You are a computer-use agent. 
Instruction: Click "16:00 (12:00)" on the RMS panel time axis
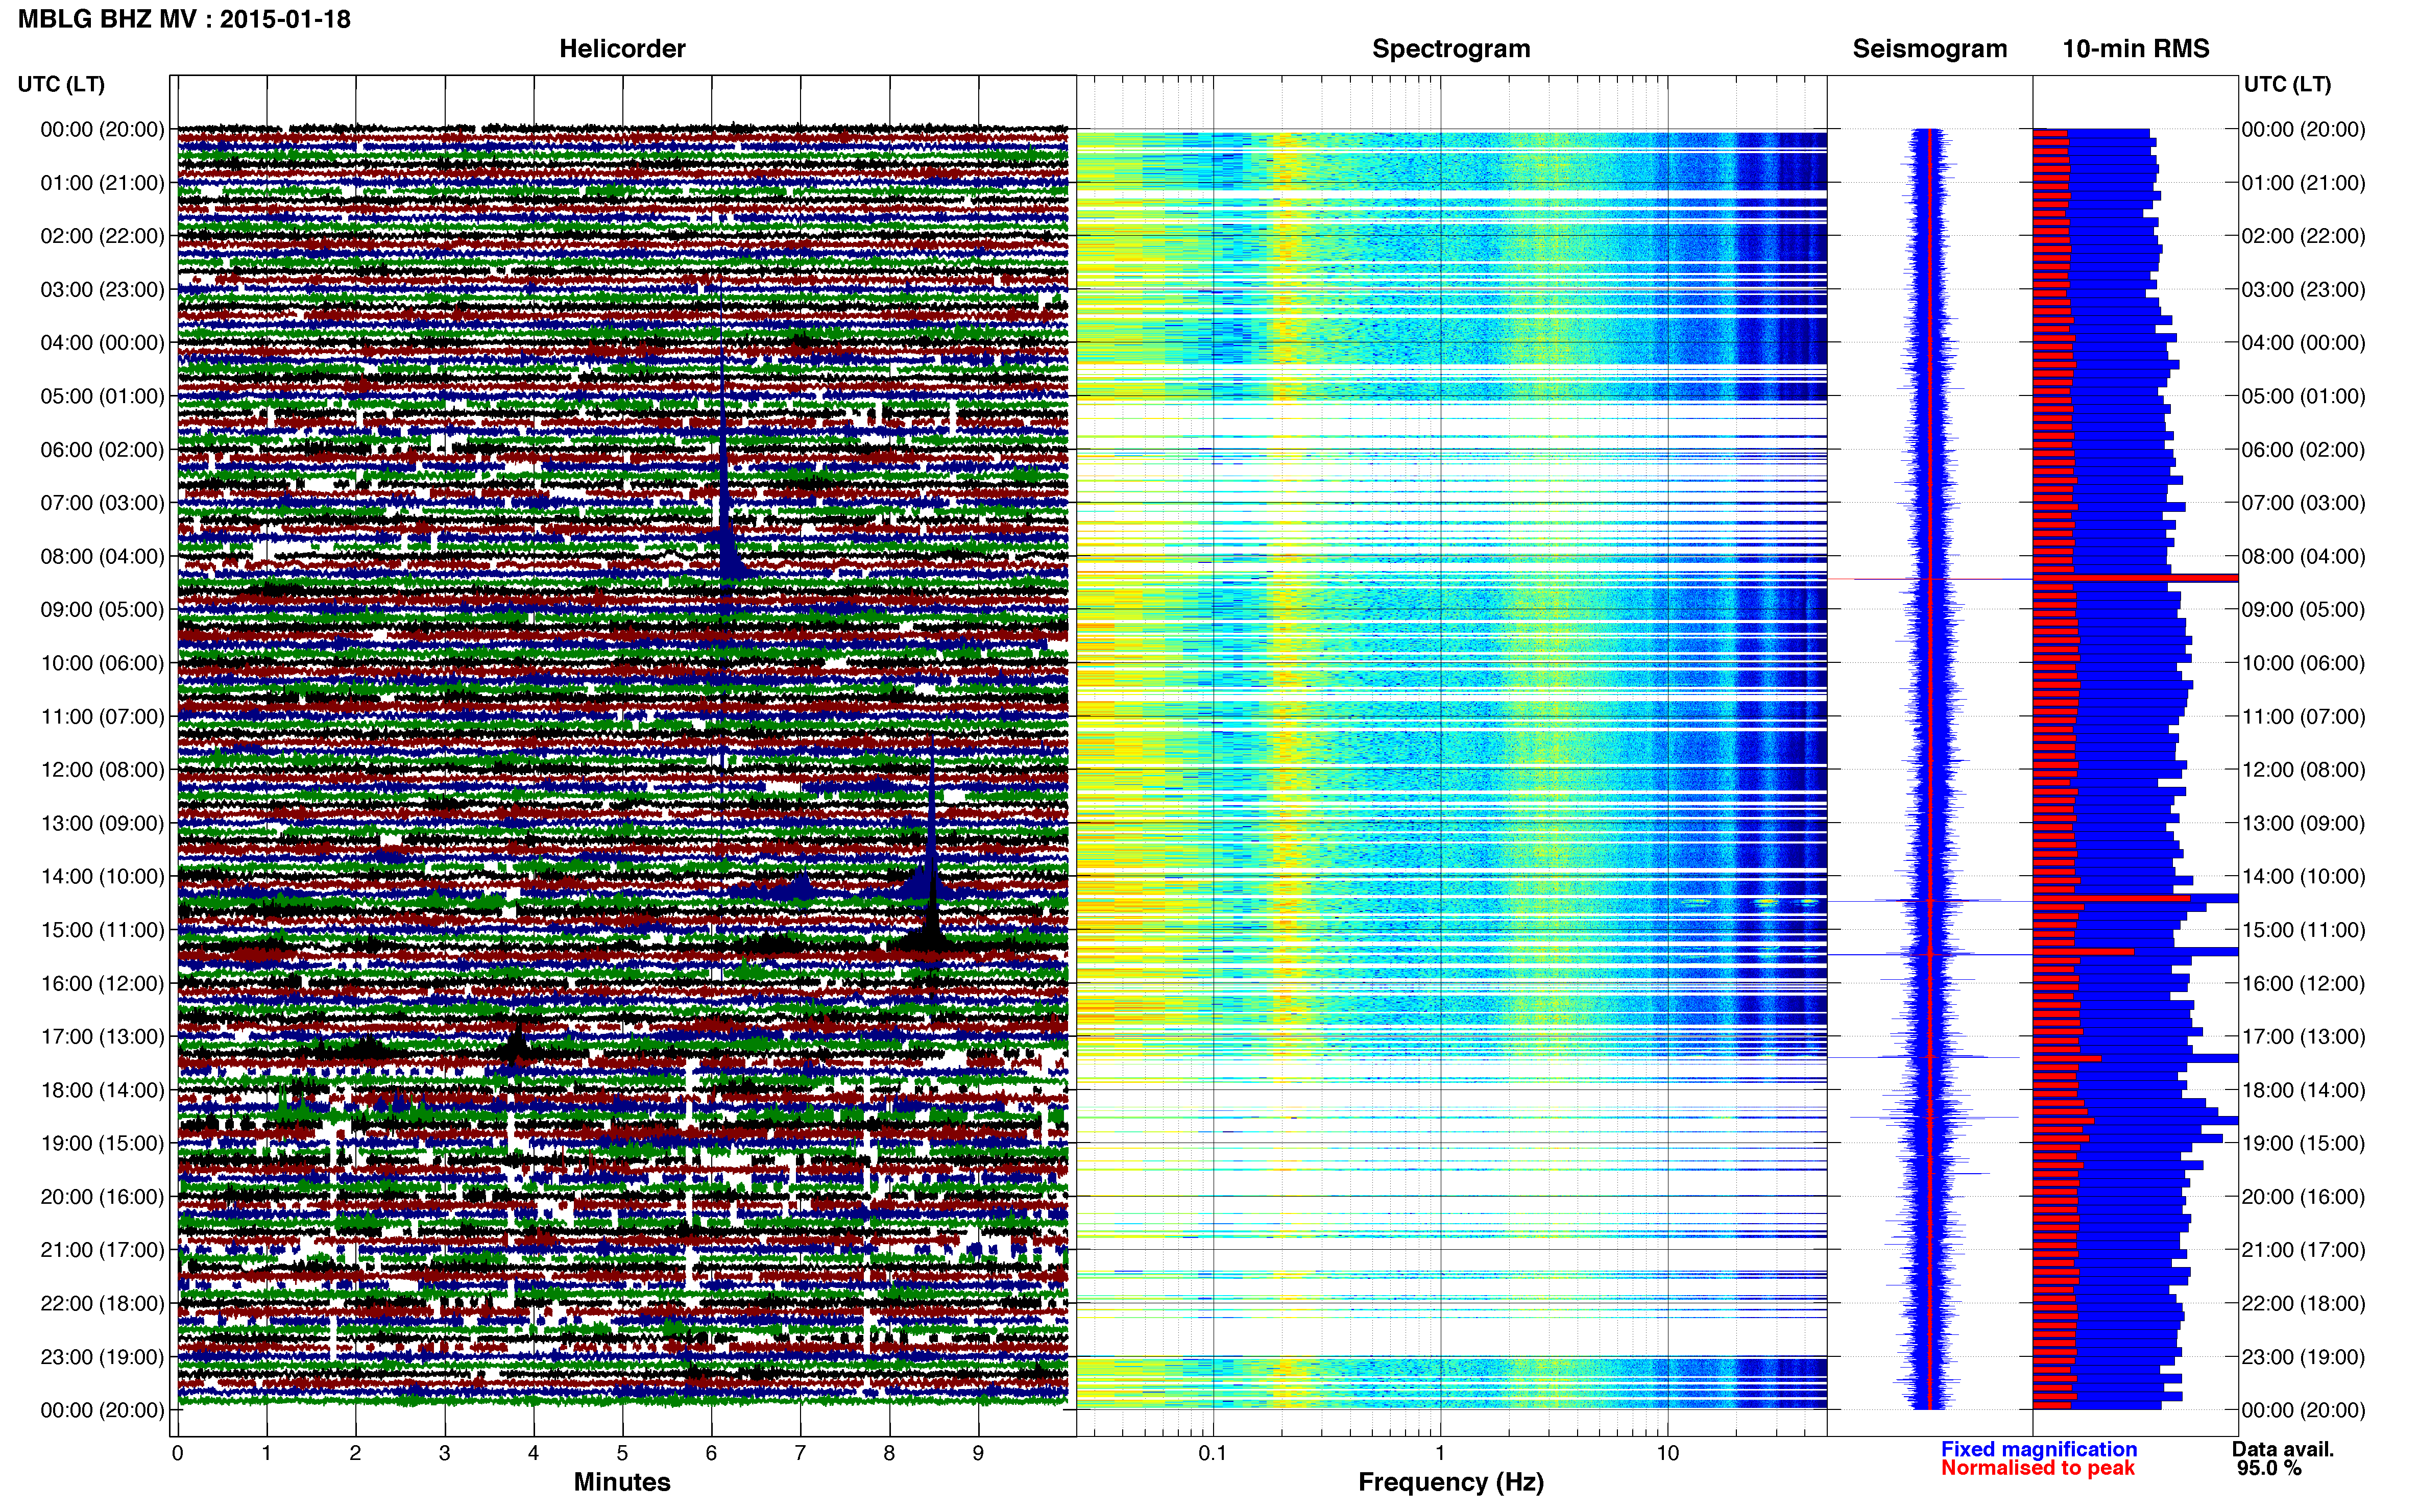pyautogui.click(x=2303, y=983)
